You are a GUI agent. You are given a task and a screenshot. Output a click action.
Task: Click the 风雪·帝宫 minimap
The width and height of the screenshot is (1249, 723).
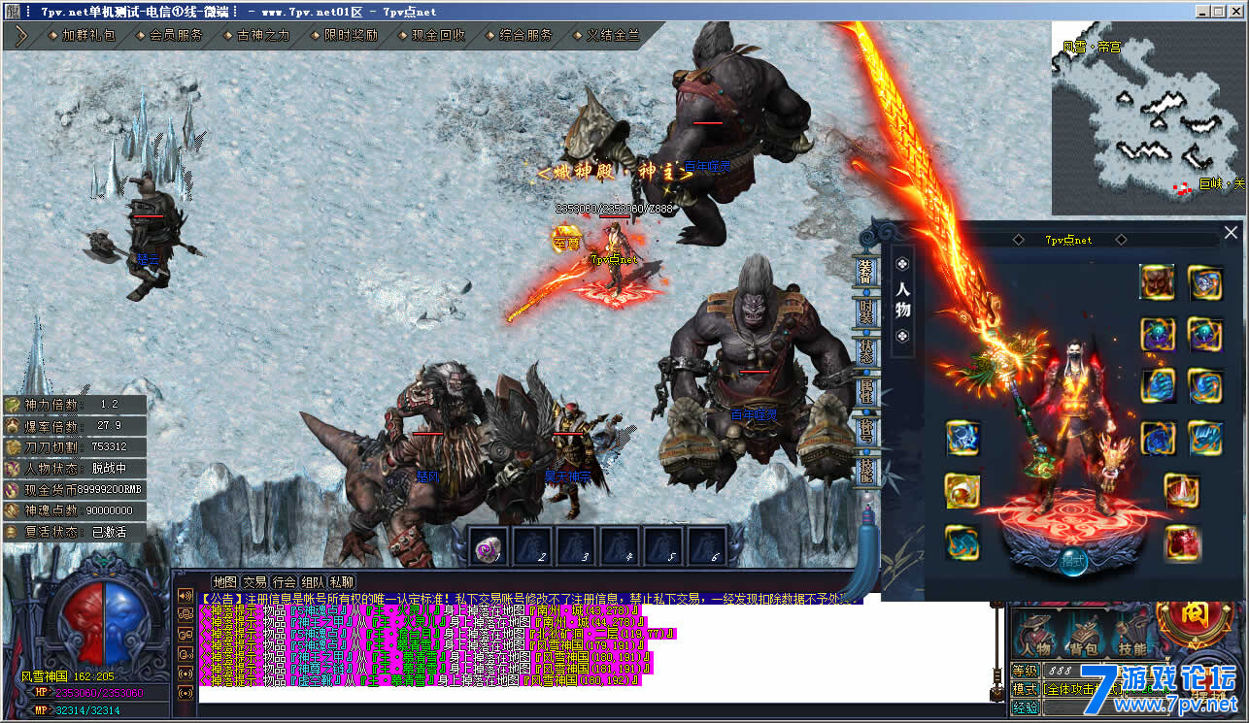(1149, 118)
